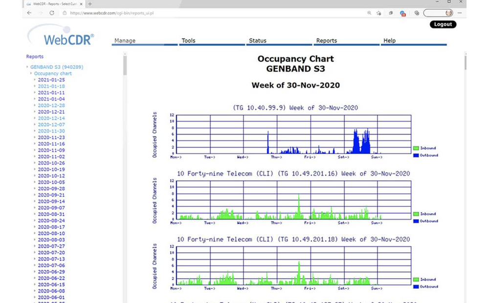Click the WebCDR logo
Image resolution: width=489 pixels, height=303 pixels.
click(61, 35)
